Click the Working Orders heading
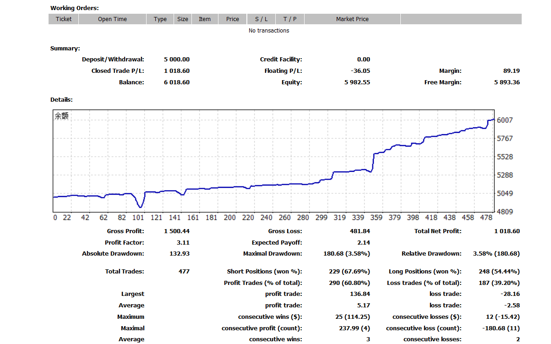The height and width of the screenshot is (344, 551). [x=75, y=8]
